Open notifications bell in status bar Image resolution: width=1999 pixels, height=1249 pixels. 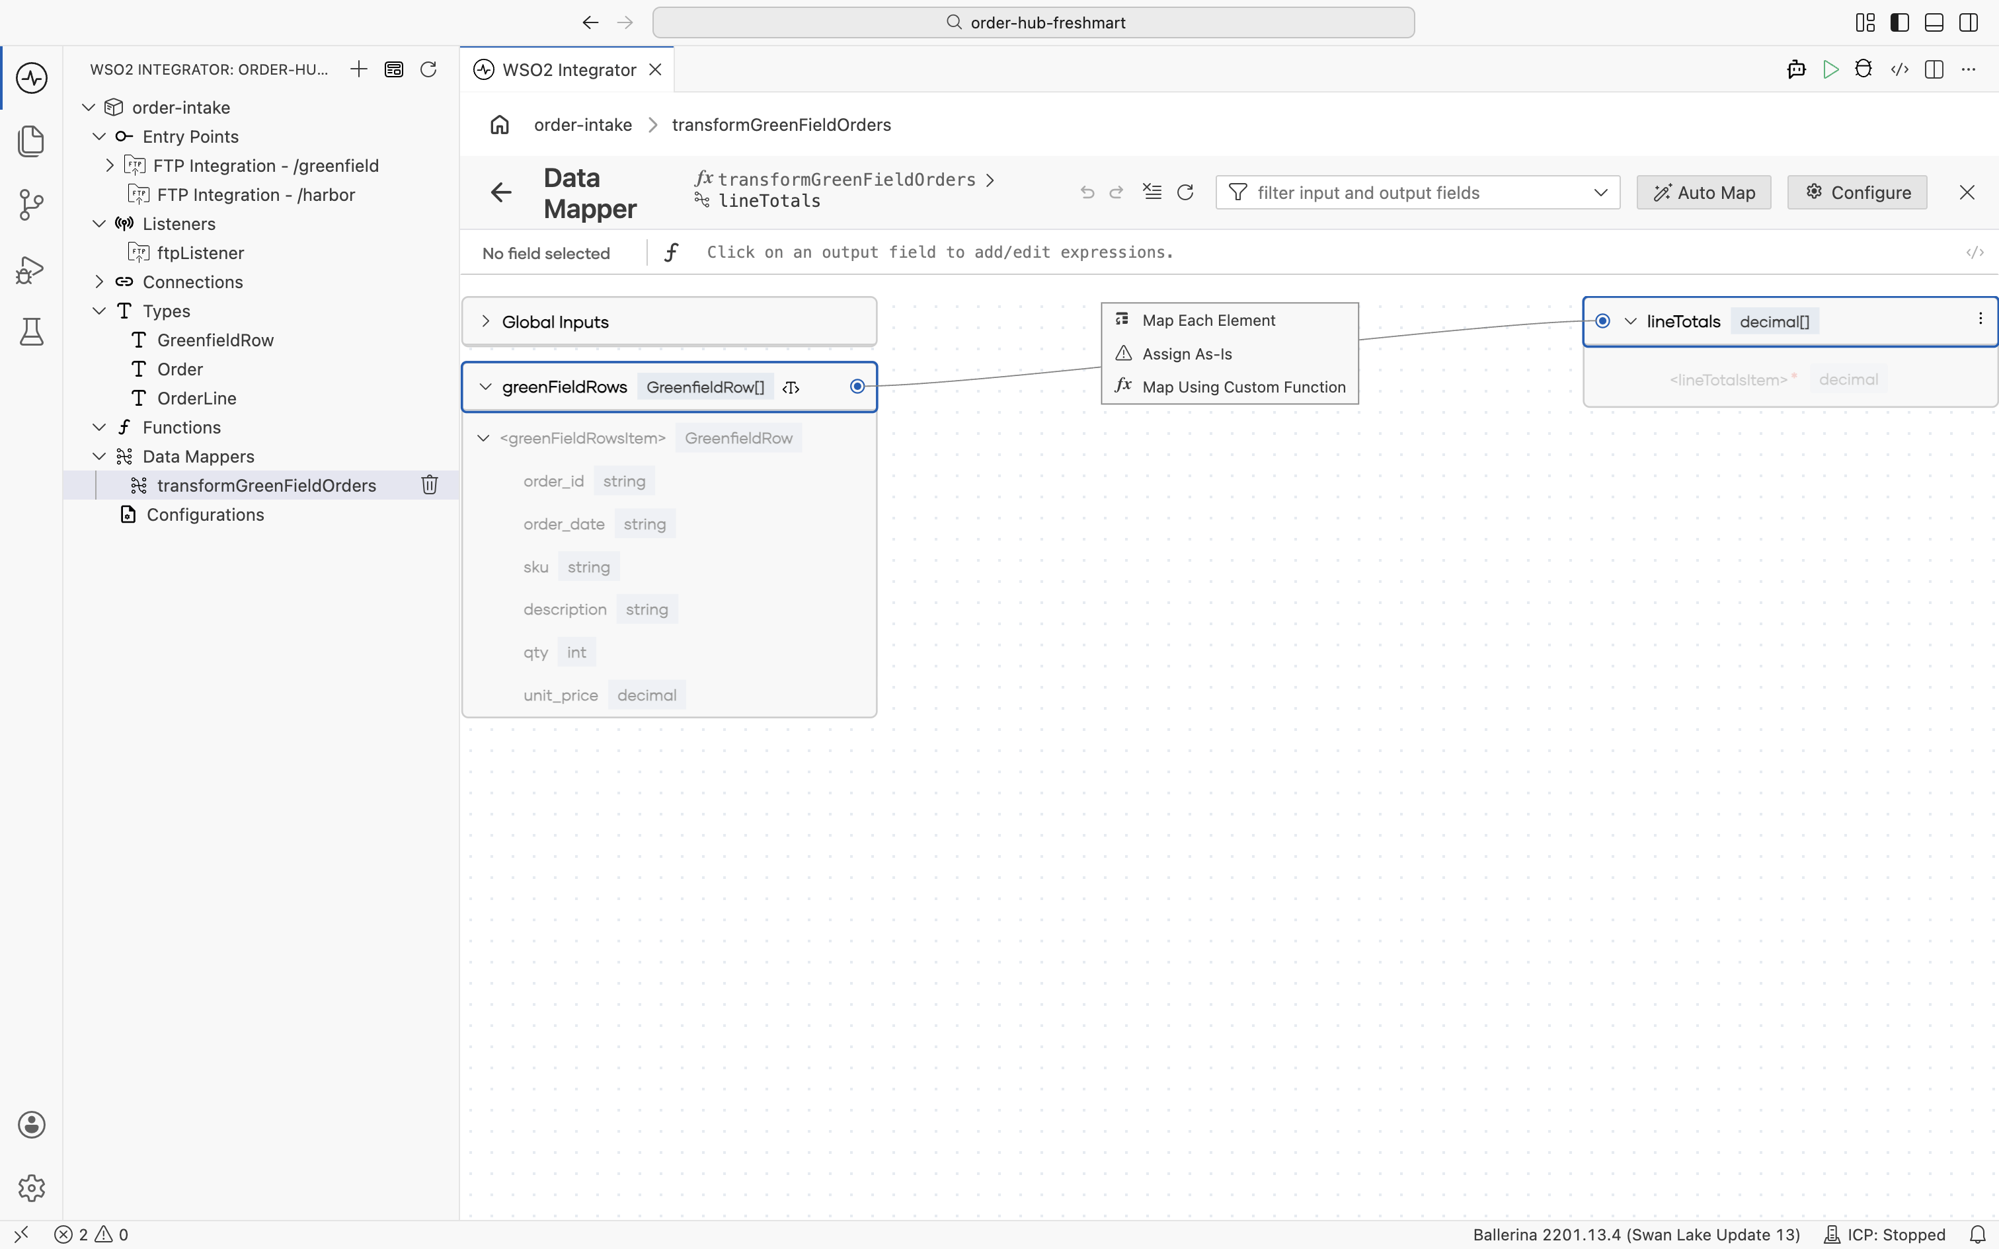[1978, 1234]
